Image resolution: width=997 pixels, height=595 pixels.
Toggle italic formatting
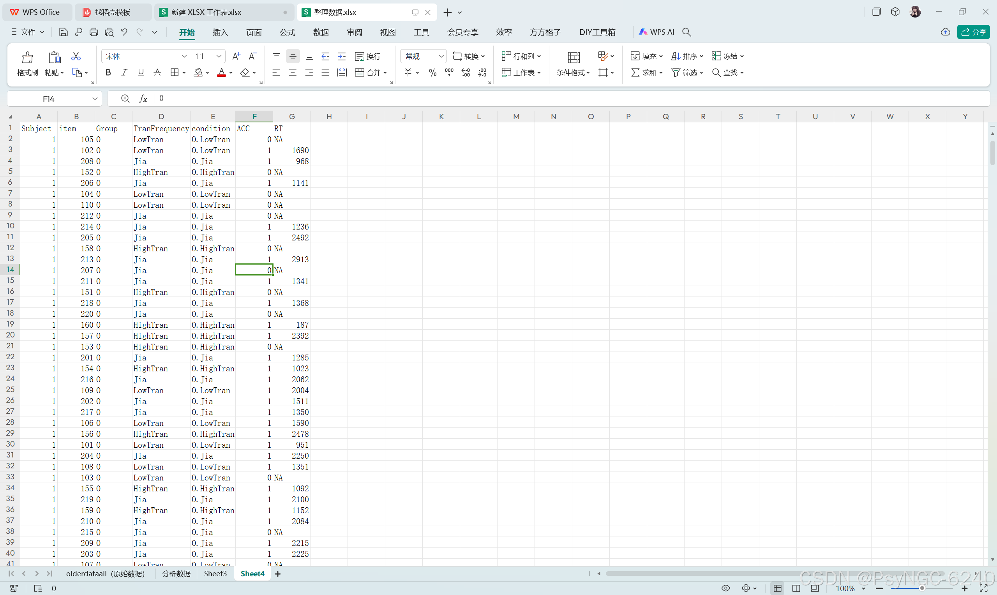(x=124, y=72)
